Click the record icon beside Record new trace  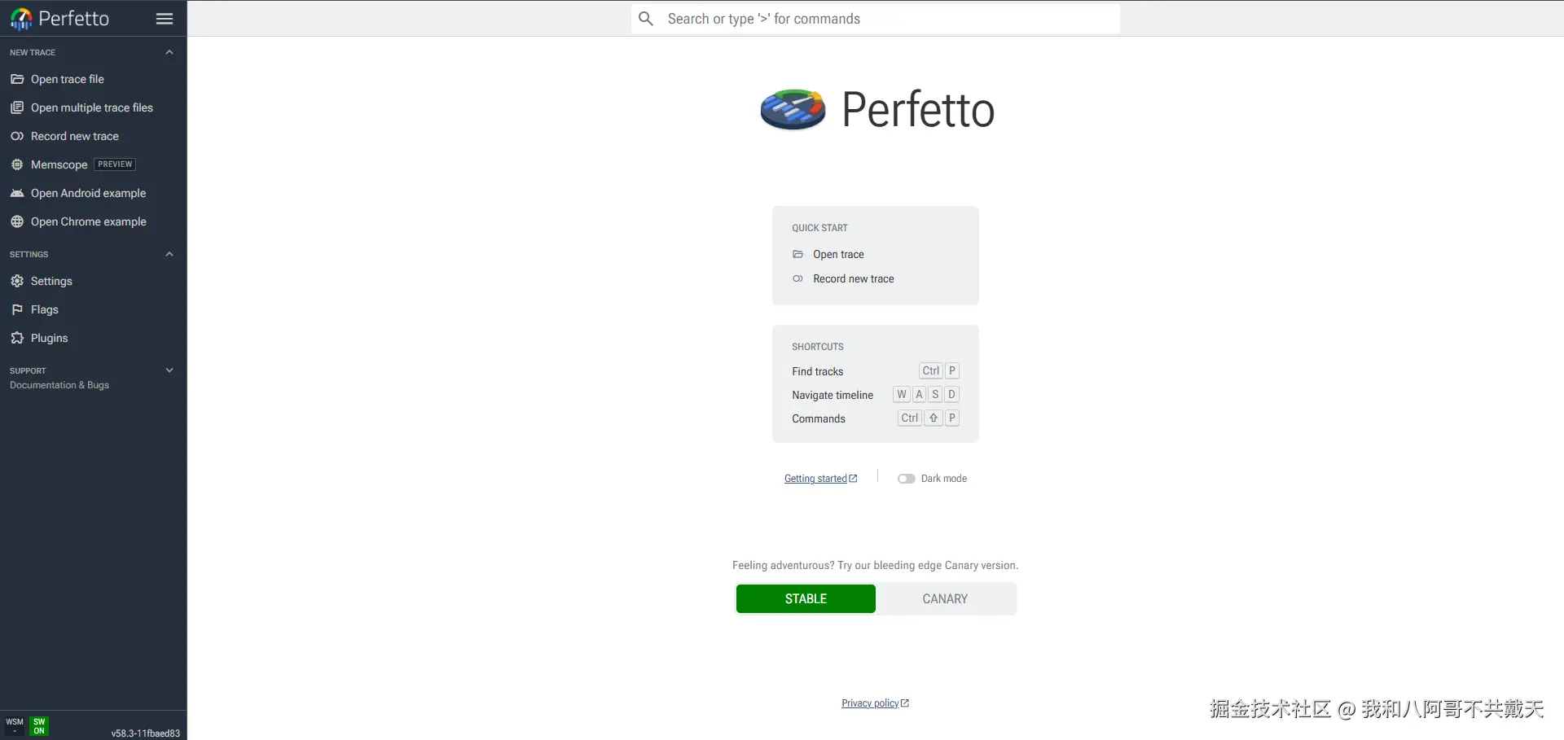tap(17, 136)
